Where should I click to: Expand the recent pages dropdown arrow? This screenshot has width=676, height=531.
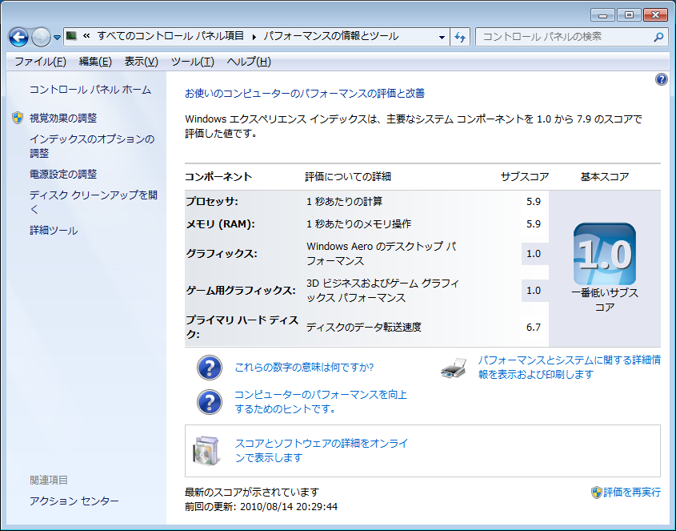57,38
